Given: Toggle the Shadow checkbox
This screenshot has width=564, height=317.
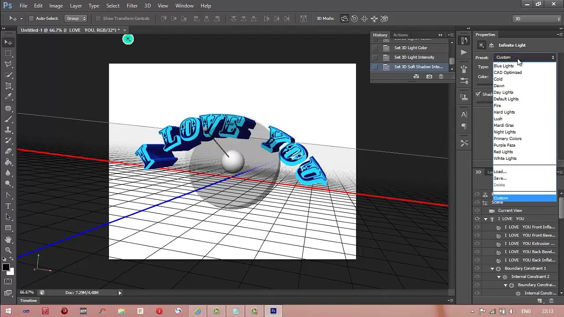Looking at the screenshot, I should click(x=478, y=94).
